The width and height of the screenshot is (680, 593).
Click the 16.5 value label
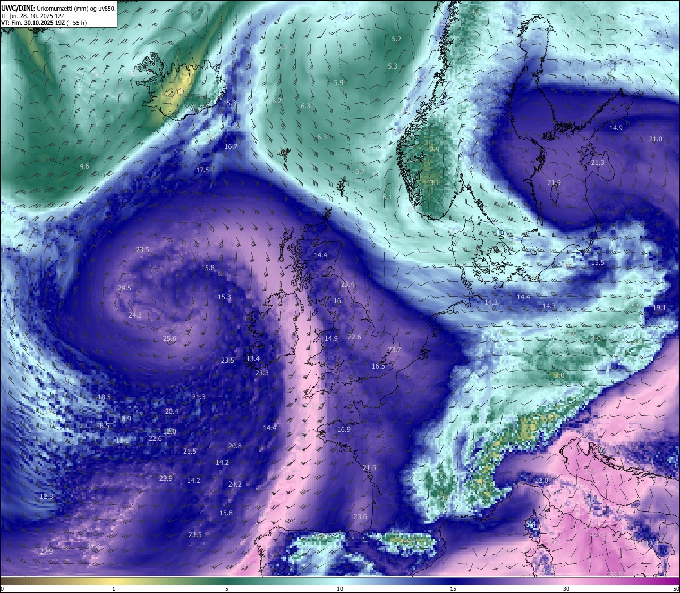click(378, 366)
